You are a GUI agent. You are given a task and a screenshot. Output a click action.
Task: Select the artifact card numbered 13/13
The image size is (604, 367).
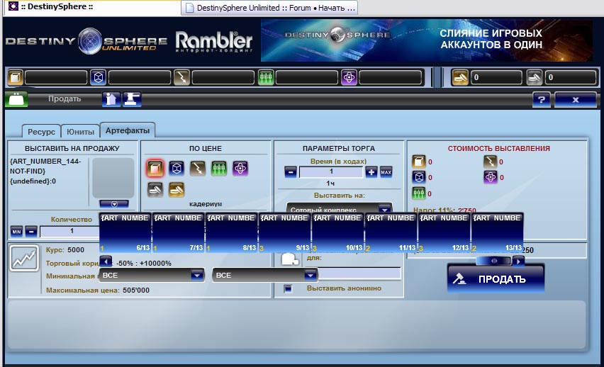click(x=497, y=232)
